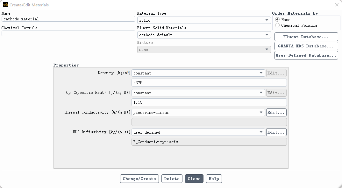Viewport: 342px width, 188px height.
Task: Click the Density value field showing 4375
Action: (209, 83)
